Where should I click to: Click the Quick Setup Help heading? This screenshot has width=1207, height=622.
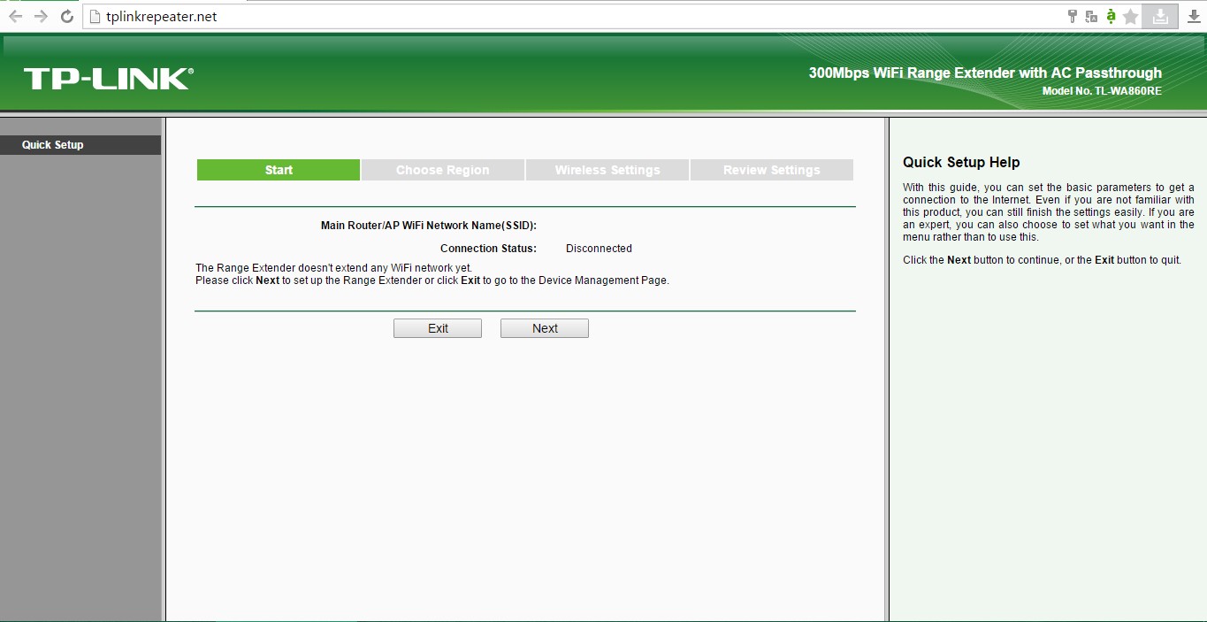click(961, 163)
